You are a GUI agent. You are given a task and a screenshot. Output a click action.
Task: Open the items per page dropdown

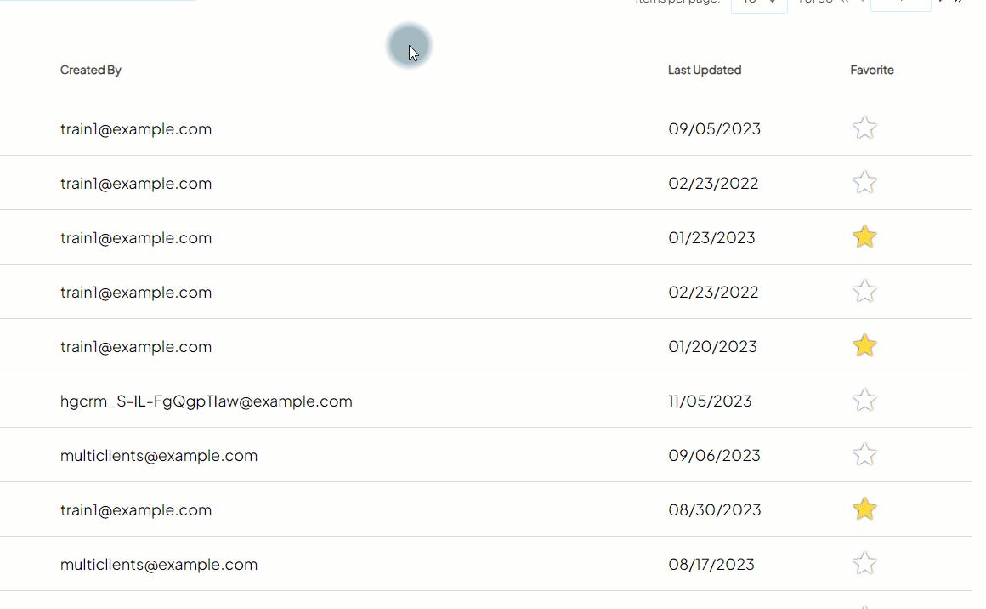(x=759, y=3)
